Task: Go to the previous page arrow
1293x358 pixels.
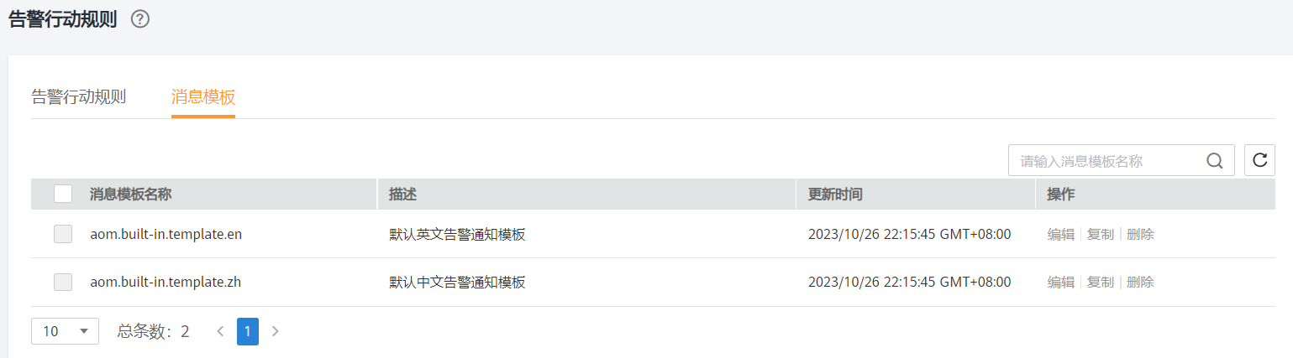Action: pos(220,331)
